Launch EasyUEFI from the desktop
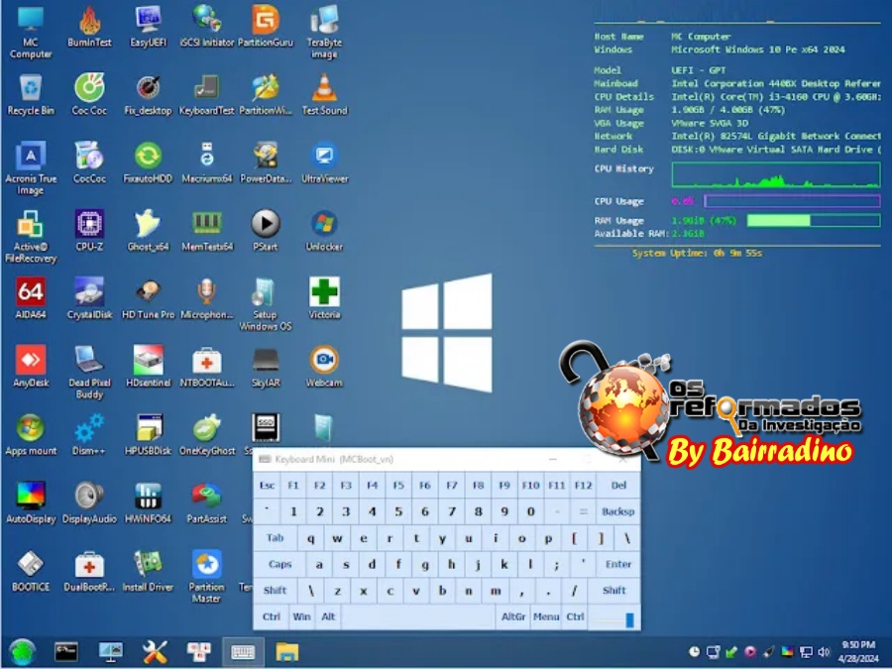This screenshot has width=892, height=669. click(148, 26)
